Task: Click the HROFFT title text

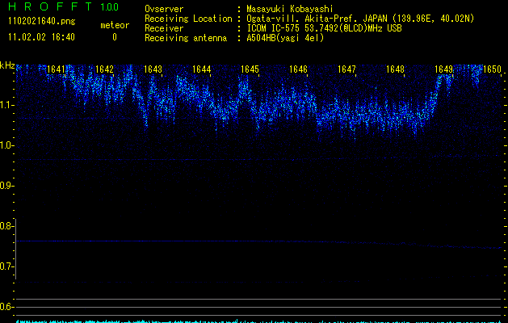Action: (50, 7)
